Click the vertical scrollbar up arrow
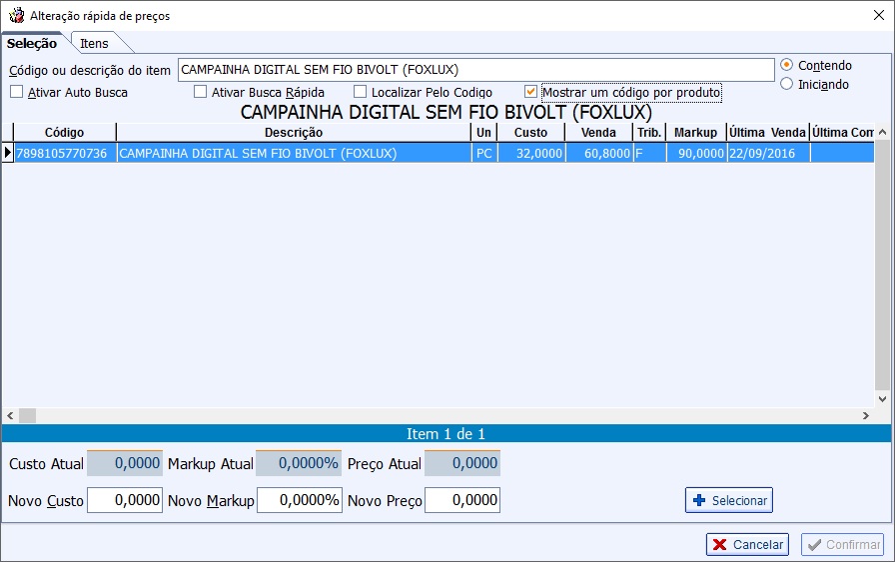The width and height of the screenshot is (895, 563). (x=882, y=133)
